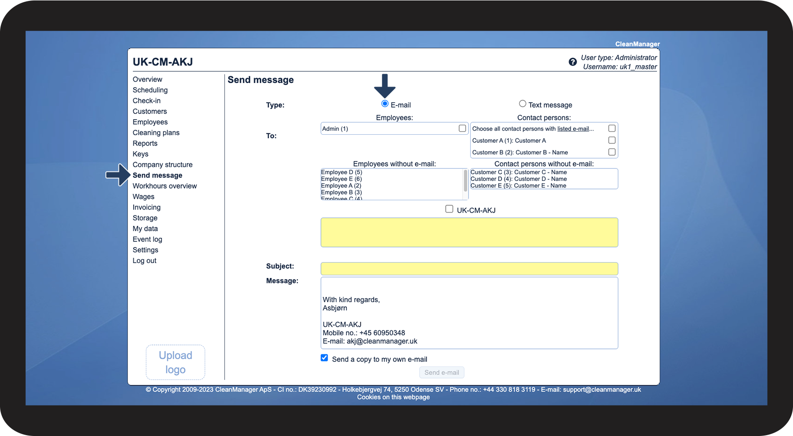This screenshot has height=436, width=793.
Task: Select 'Customer D (4): Customer D - Name'
Action: tap(519, 179)
